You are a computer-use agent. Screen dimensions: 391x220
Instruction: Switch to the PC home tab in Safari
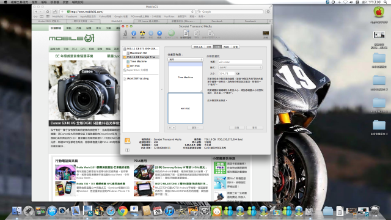[x=149, y=21]
